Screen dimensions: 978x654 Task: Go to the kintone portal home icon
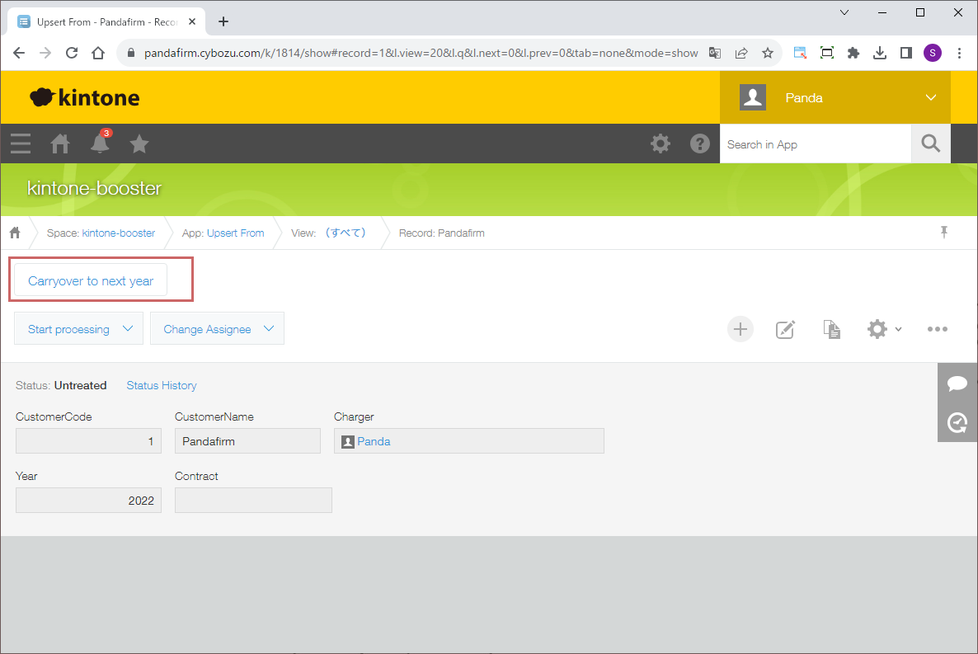click(60, 144)
